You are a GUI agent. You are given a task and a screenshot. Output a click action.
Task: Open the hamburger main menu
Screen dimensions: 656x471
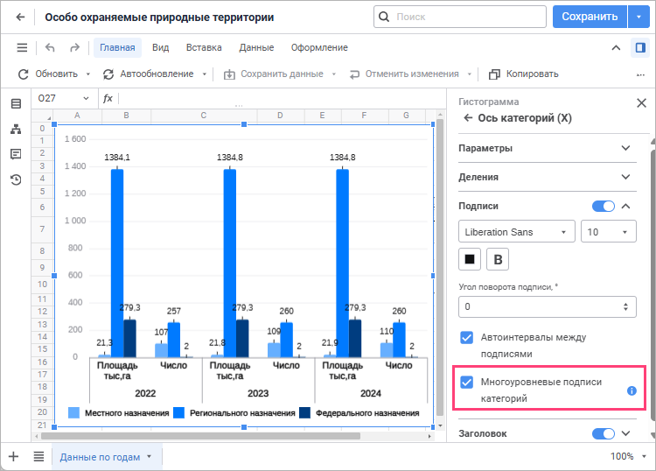pyautogui.click(x=22, y=48)
